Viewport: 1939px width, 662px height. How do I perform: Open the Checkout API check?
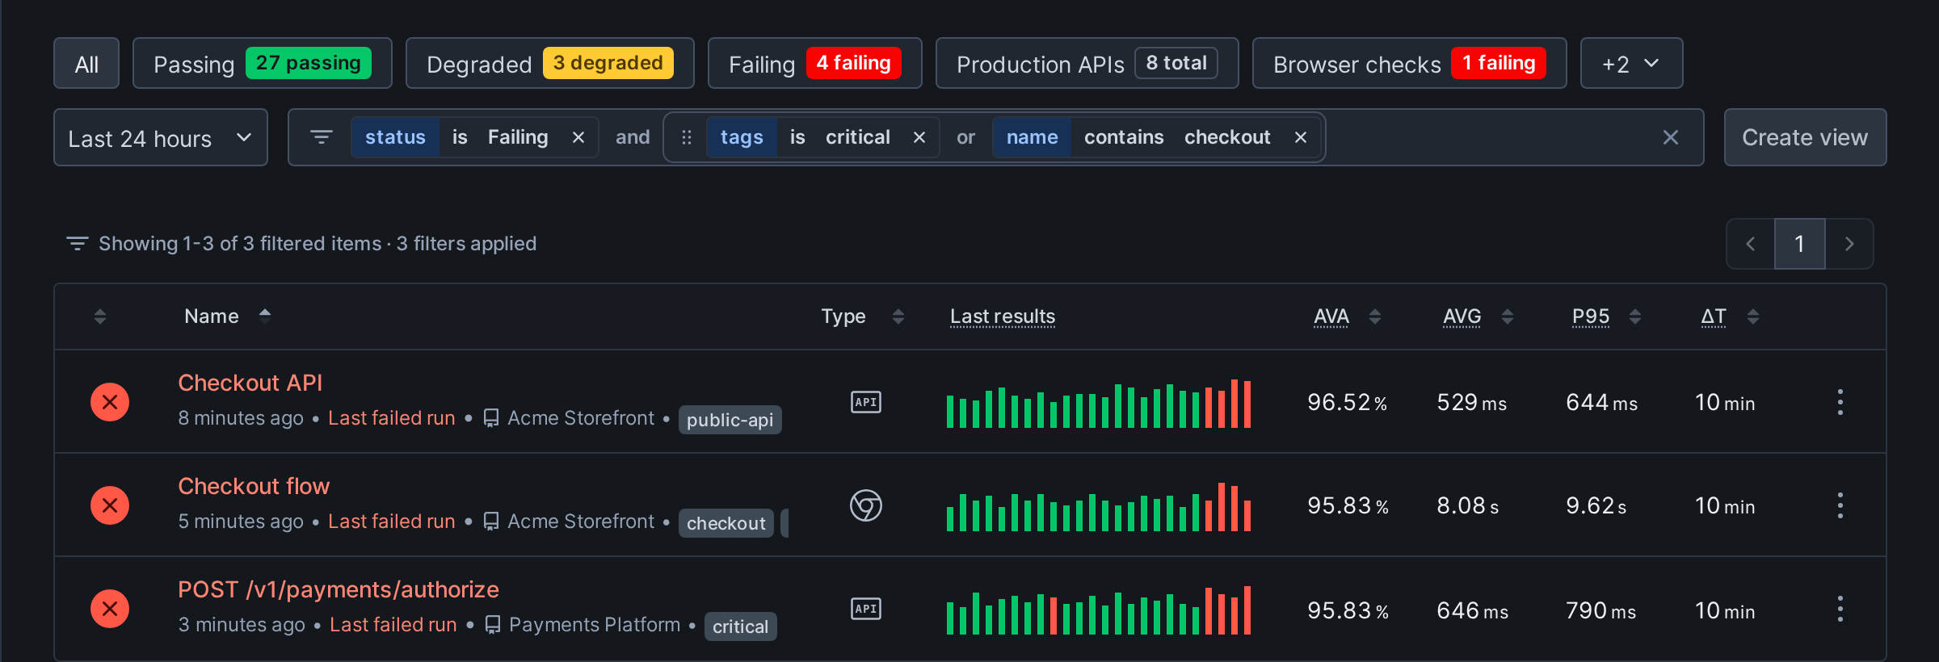[250, 383]
